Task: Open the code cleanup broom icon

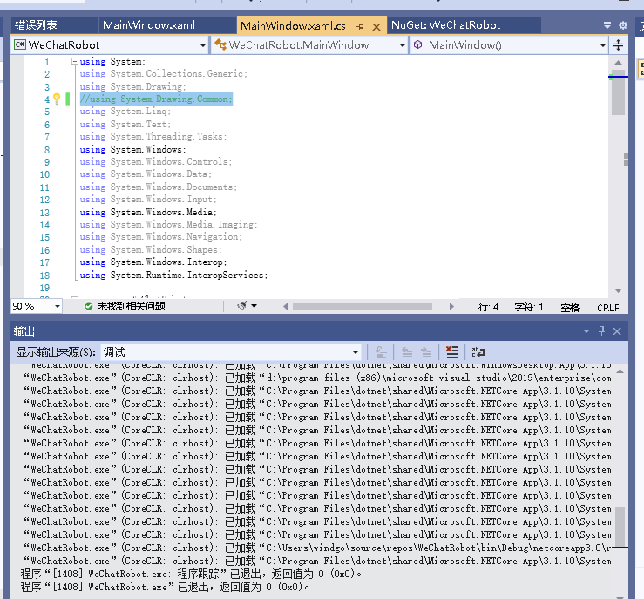Action: (242, 306)
